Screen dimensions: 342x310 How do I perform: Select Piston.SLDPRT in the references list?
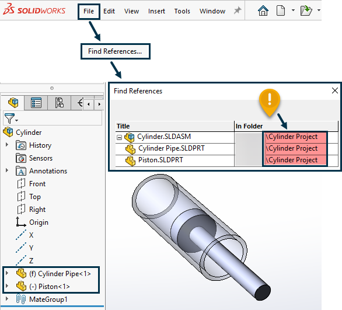click(160, 160)
